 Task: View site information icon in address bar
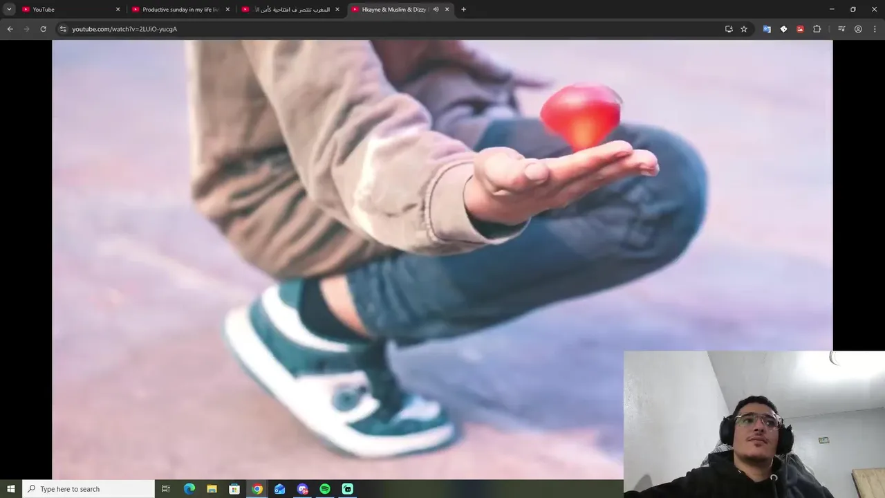tap(63, 29)
